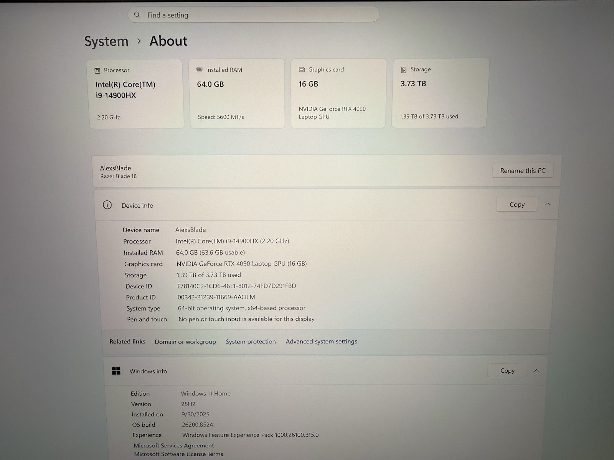This screenshot has height=460, width=614.
Task: Click the Windows Feature Experience Pack text
Action: point(250,435)
